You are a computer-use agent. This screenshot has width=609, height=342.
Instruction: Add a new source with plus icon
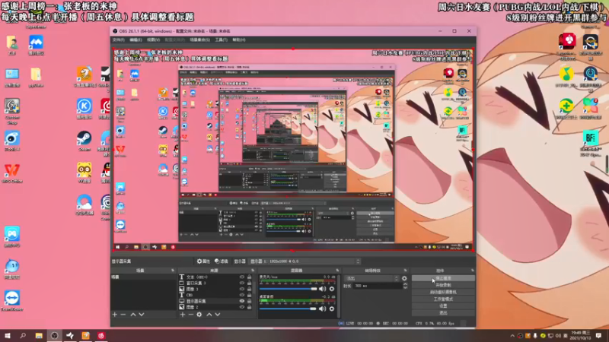click(x=183, y=315)
